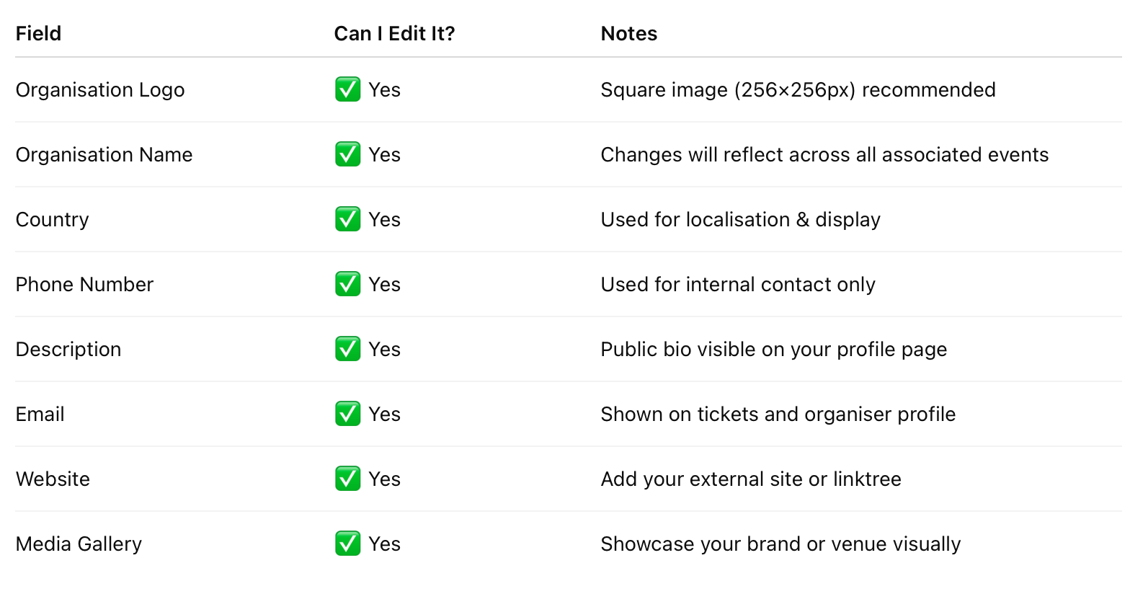The image size is (1130, 594).
Task: Click the green checkmark in Country row
Action: point(347,220)
